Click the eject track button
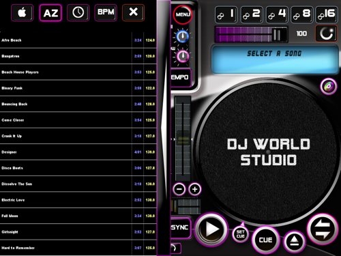 click(x=295, y=242)
